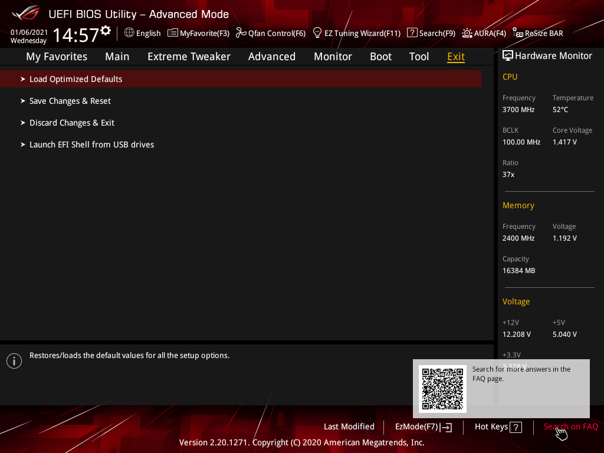Click the Hot Keys question mark box
This screenshot has height=453, width=604.
[516, 427]
